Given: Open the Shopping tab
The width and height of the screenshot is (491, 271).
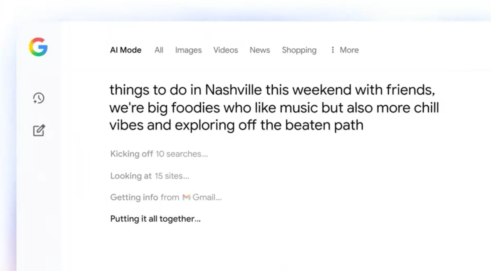Looking at the screenshot, I should (x=299, y=50).
